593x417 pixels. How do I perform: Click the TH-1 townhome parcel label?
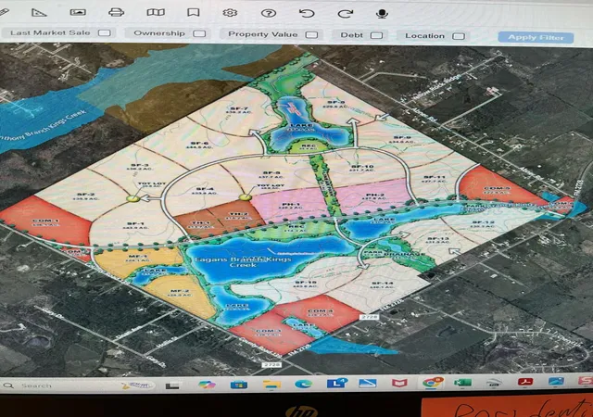pos(200,225)
